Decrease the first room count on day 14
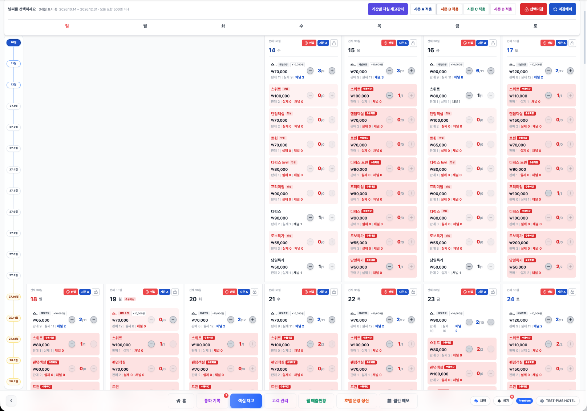The height and width of the screenshot is (411, 587). tap(310, 71)
